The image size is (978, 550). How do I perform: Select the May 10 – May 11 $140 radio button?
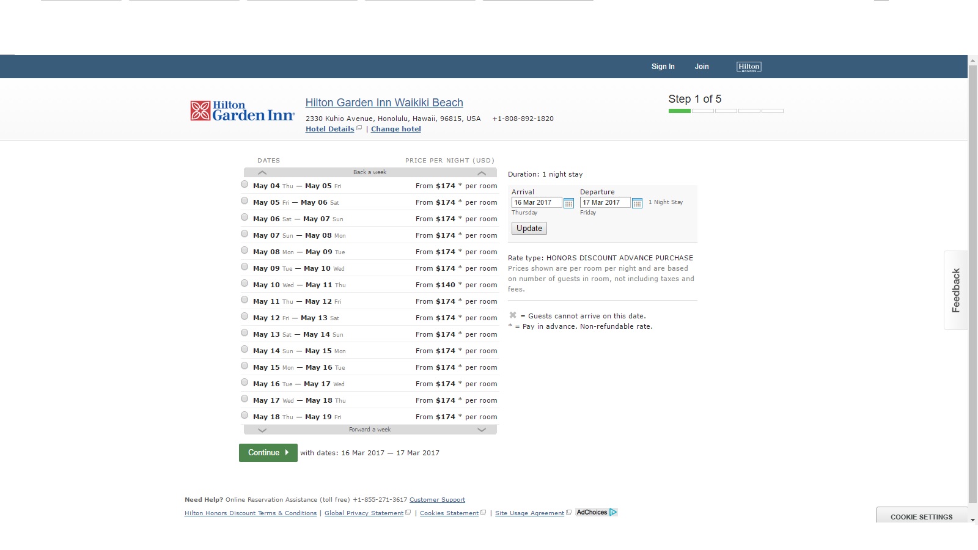pos(244,283)
